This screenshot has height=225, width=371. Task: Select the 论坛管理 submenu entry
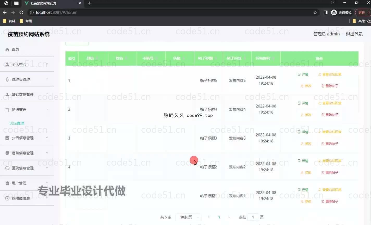point(17,123)
